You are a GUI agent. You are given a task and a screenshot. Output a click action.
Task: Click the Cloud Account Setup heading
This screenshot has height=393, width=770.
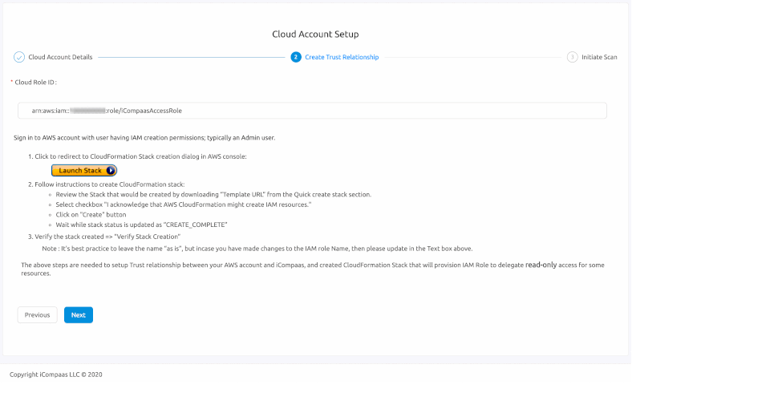[315, 34]
